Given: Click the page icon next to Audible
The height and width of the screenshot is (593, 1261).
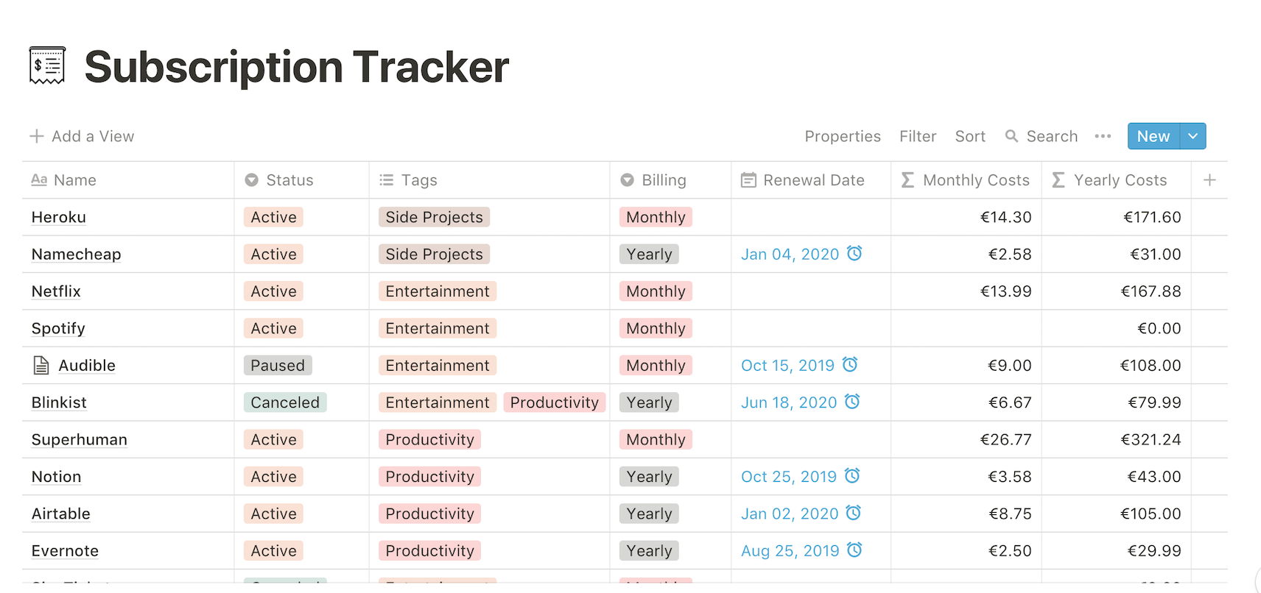Looking at the screenshot, I should point(41,365).
